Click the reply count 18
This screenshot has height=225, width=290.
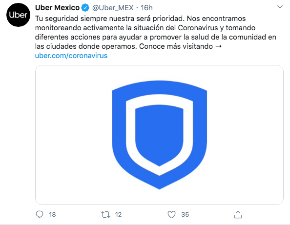coord(52,214)
